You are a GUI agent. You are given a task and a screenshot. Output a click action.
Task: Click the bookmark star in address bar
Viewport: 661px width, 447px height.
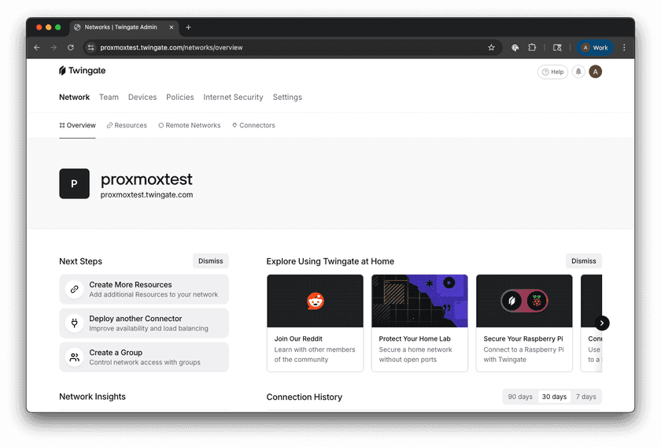[491, 47]
